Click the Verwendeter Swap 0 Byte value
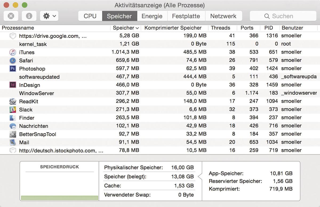 pos(186,195)
